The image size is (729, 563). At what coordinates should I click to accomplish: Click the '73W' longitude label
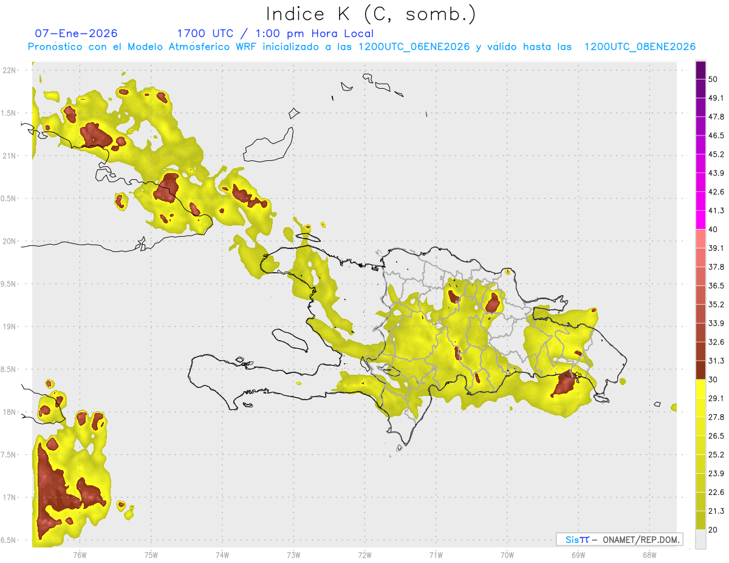[x=293, y=555]
